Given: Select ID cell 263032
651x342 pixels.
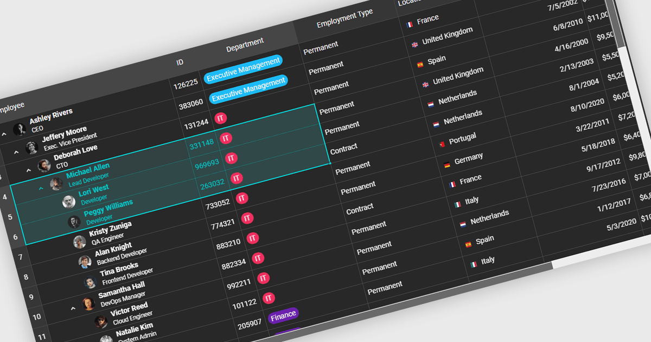Looking at the screenshot, I should pos(212,184).
